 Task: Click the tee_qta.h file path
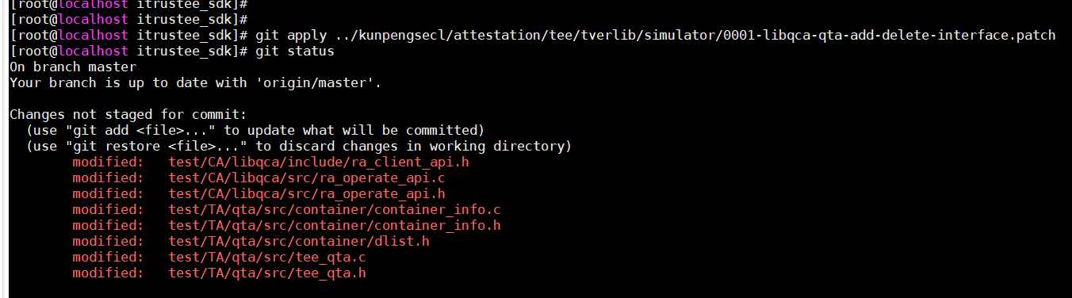(x=267, y=273)
